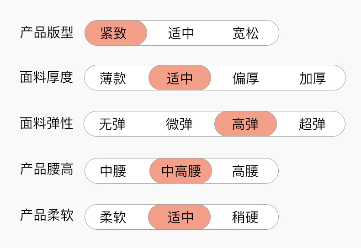Select 薄款 fabric thickness

pyautogui.click(x=113, y=78)
